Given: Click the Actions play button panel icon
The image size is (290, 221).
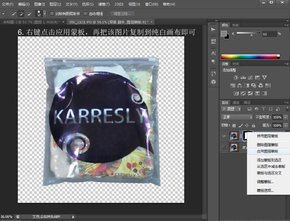Looking at the screenshot, I should click(x=213, y=29).
